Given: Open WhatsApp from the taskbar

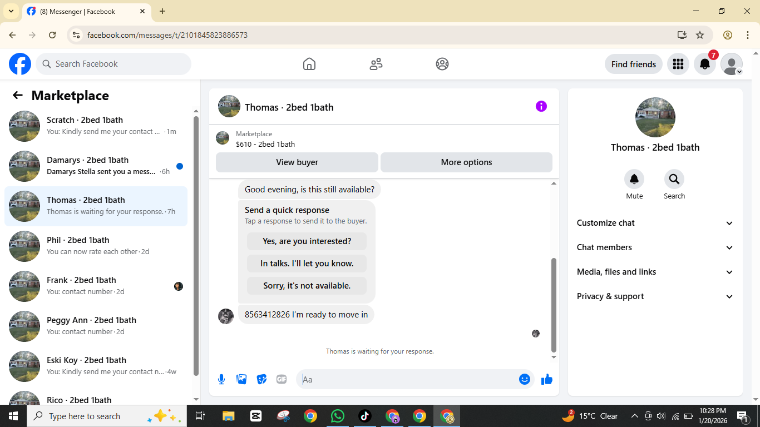Looking at the screenshot, I should 337,416.
